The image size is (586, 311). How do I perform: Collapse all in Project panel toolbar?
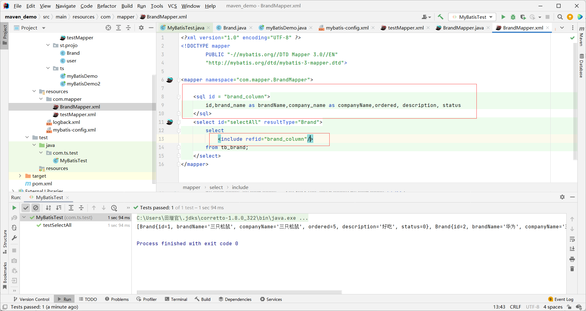(128, 28)
